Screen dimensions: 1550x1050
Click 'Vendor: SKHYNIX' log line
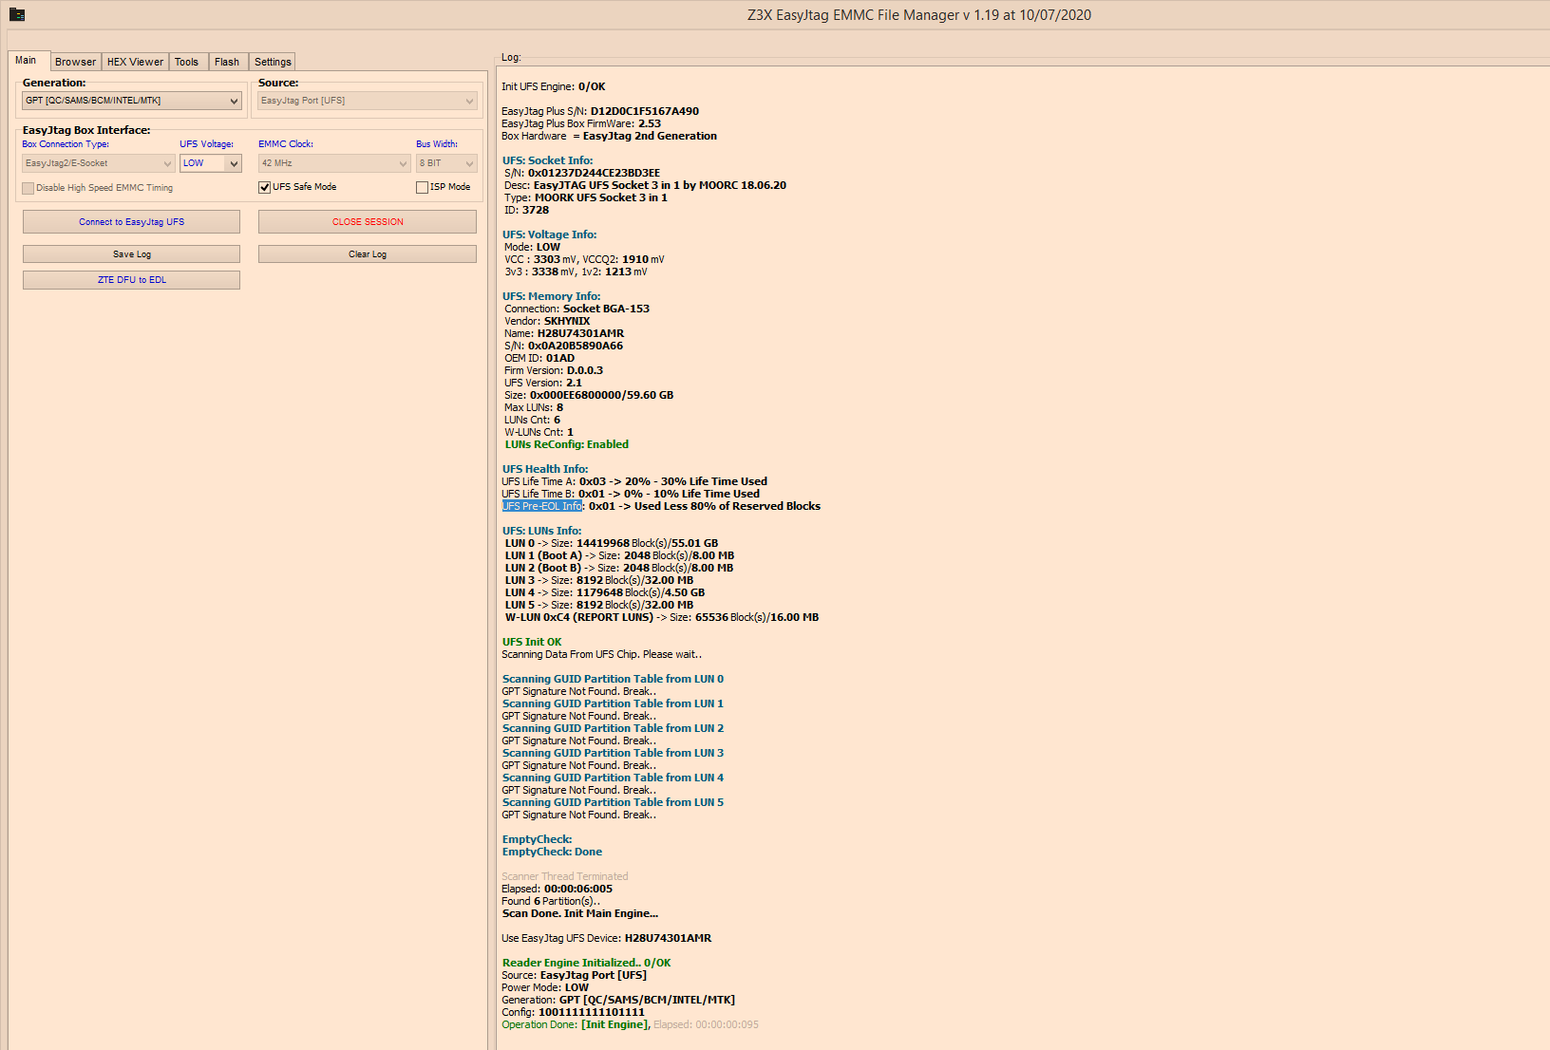(547, 321)
